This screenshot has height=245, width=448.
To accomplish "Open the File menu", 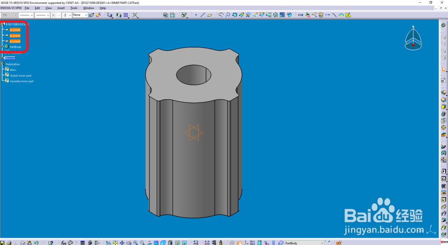I will coord(27,8).
